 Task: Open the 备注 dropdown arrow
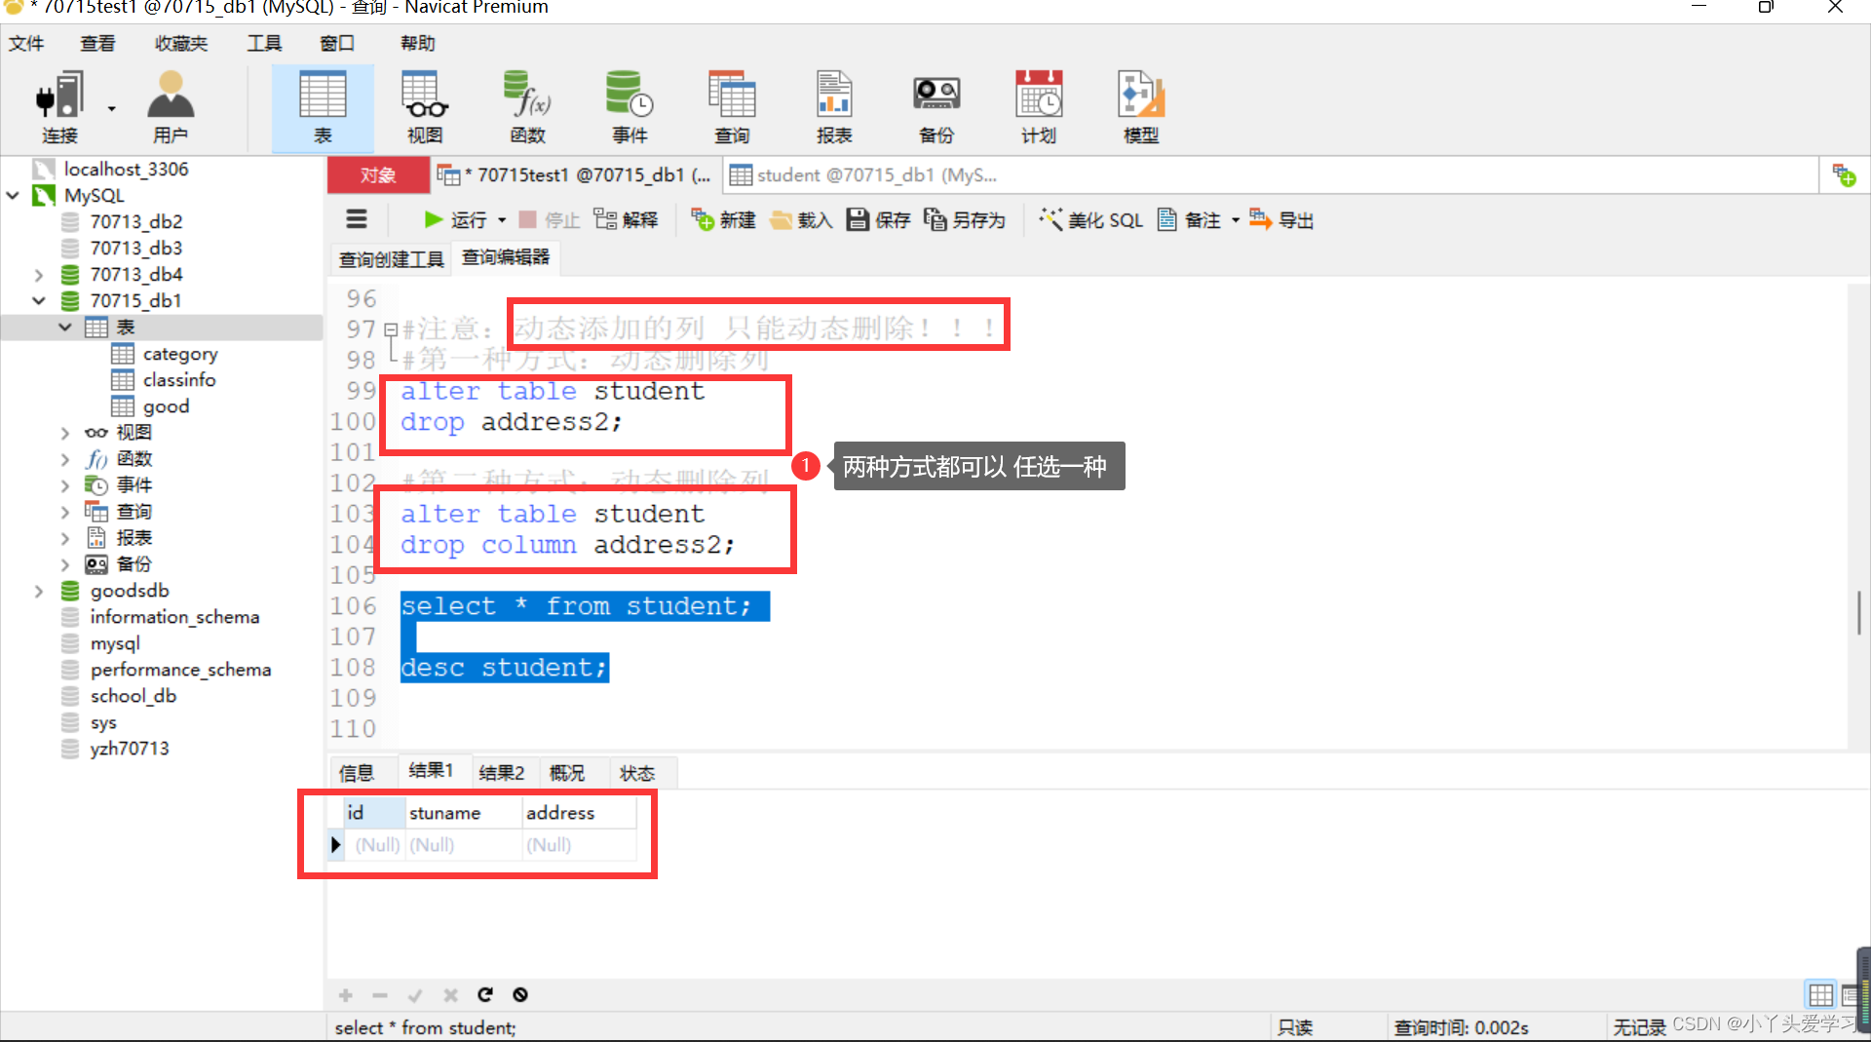point(1235,220)
